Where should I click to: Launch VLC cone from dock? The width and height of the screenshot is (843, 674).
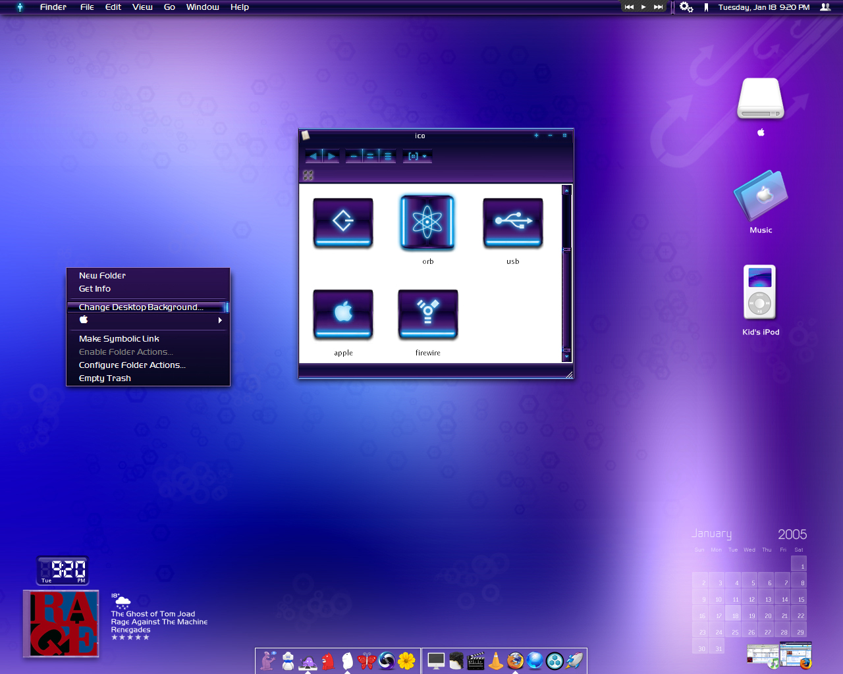pyautogui.click(x=495, y=660)
